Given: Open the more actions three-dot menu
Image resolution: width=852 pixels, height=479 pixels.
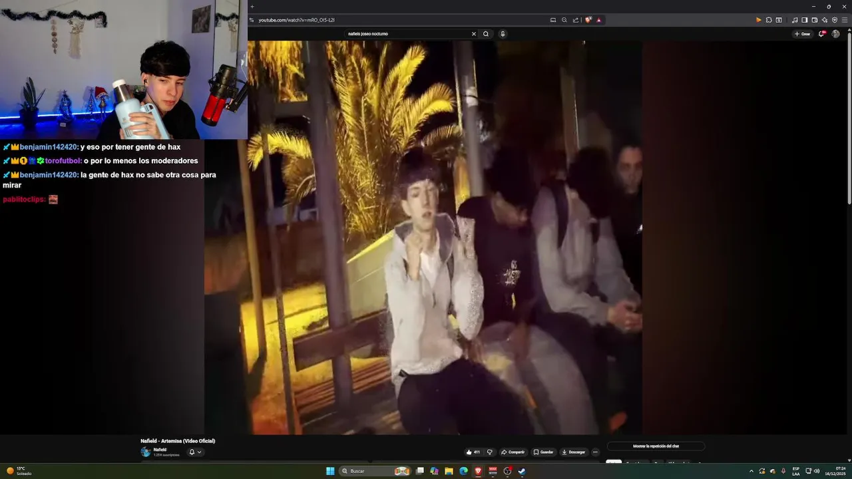Looking at the screenshot, I should [595, 452].
